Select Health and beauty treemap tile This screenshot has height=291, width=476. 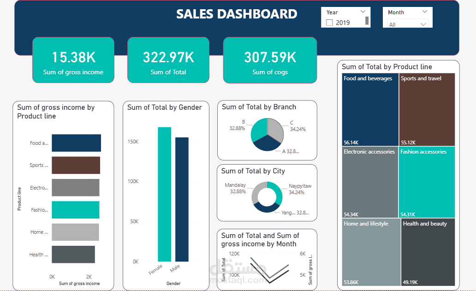tap(428, 252)
